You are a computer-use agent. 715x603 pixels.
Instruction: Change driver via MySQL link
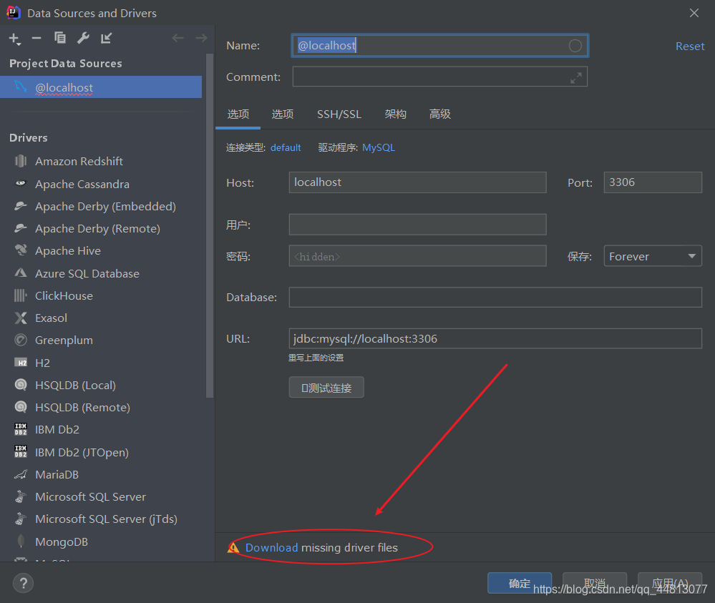point(379,147)
